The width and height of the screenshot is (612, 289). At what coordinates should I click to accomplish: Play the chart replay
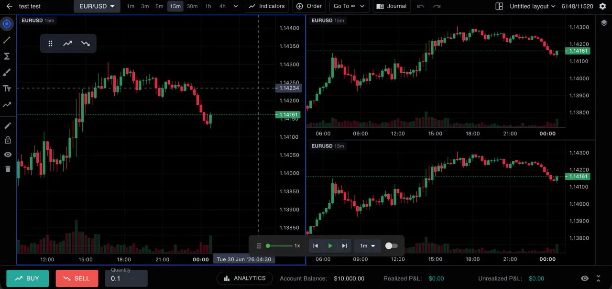tap(330, 246)
